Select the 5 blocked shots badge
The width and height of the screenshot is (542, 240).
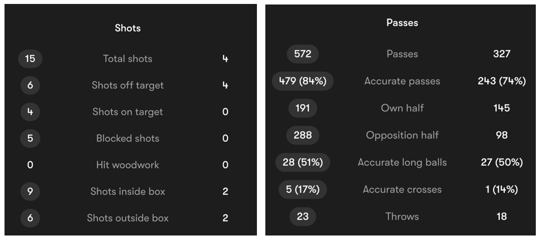click(x=30, y=139)
